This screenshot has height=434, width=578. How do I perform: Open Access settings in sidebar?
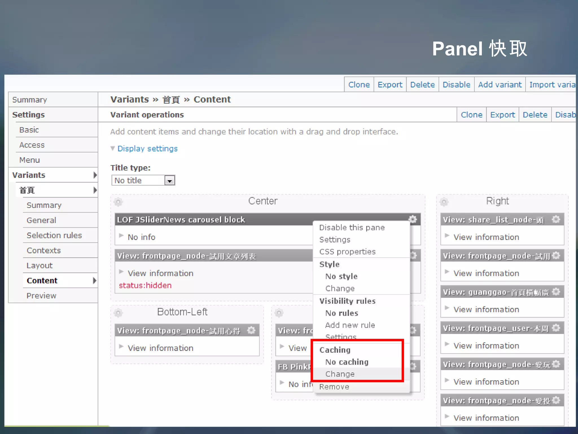click(56, 145)
